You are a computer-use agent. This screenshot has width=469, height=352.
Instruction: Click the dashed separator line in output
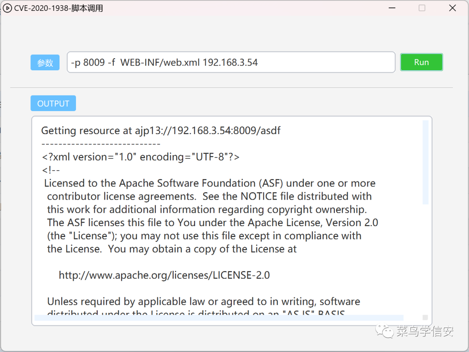101,144
